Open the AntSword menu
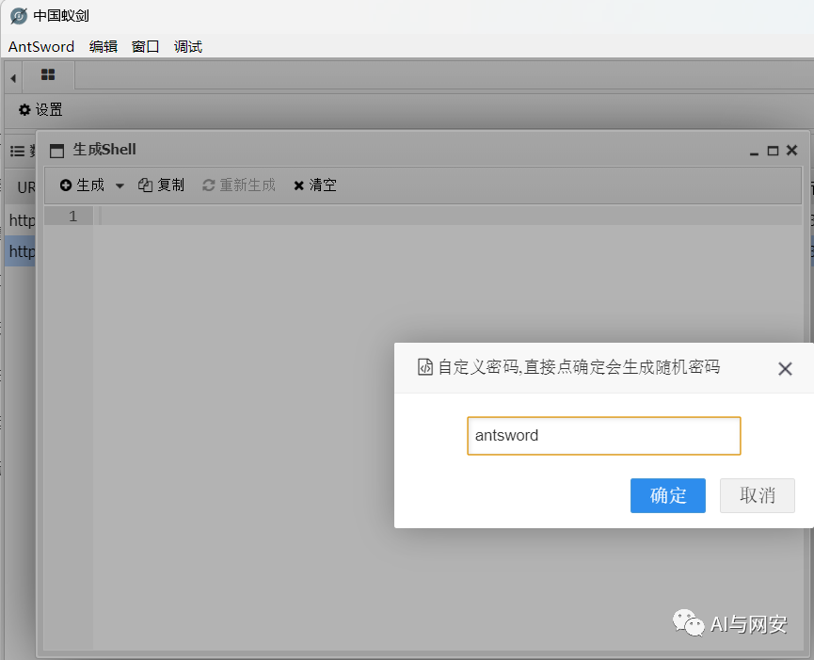The width and height of the screenshot is (814, 660). 41,47
